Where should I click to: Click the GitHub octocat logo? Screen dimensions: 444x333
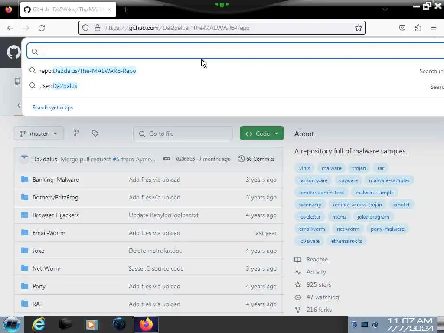[x=13, y=52]
